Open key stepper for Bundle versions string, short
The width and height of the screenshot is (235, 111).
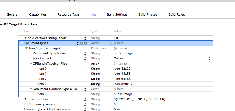(85, 38)
